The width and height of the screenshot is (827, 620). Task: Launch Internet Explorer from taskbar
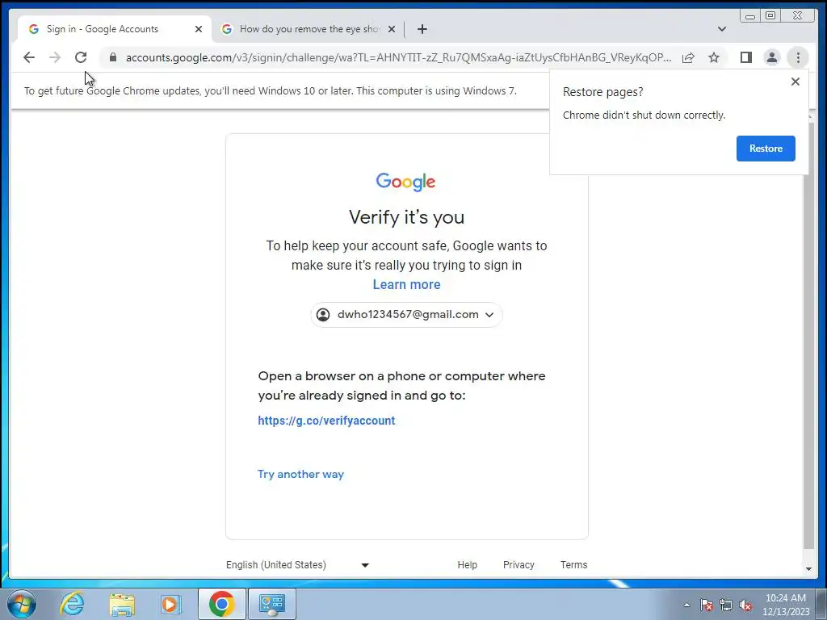coord(72,604)
